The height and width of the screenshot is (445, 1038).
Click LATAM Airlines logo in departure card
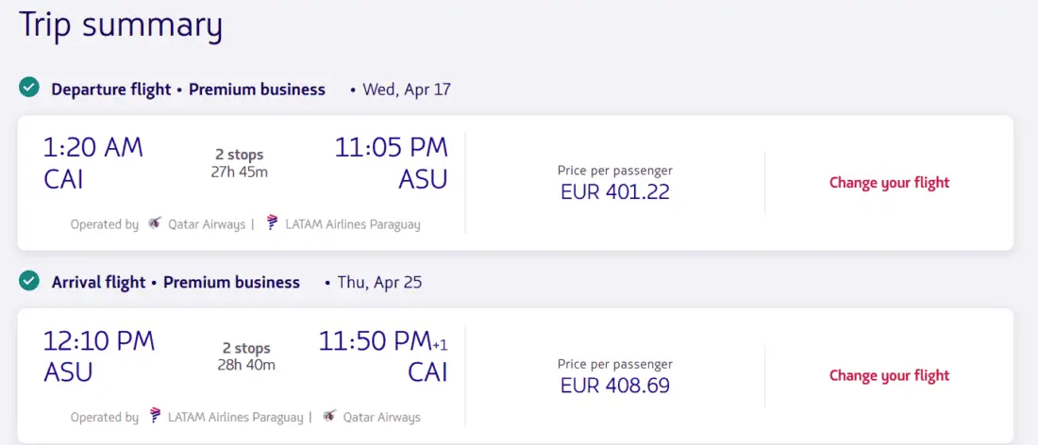(272, 223)
